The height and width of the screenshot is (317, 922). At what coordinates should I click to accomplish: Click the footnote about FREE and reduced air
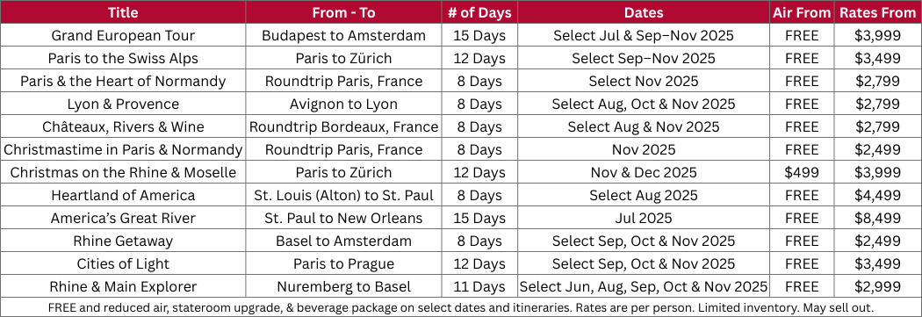(461, 307)
